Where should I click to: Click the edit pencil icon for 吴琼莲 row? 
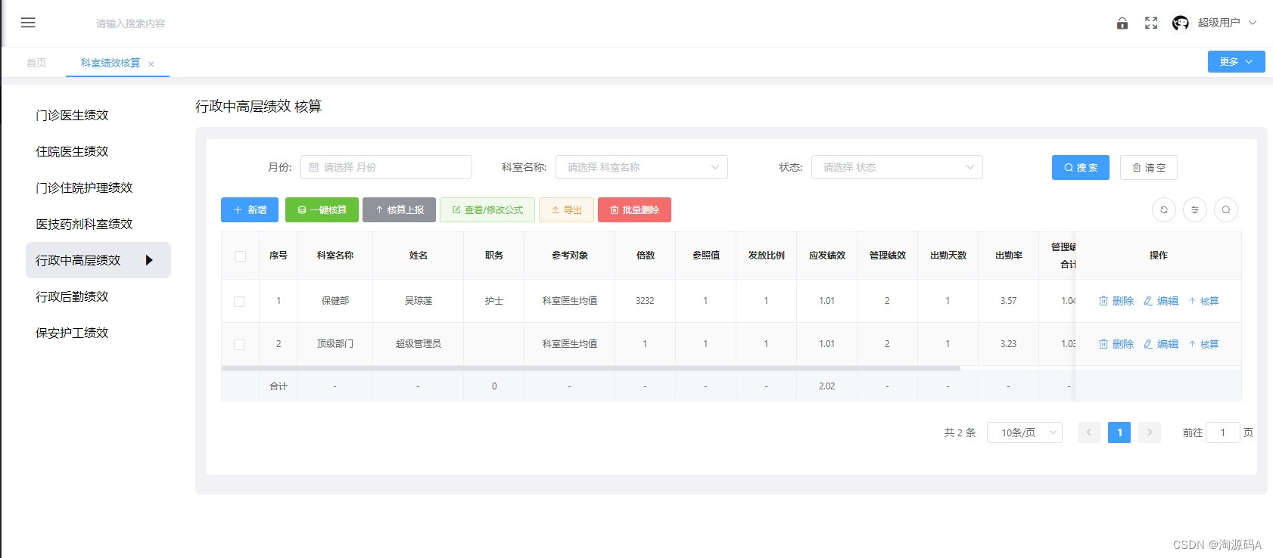click(x=1148, y=301)
